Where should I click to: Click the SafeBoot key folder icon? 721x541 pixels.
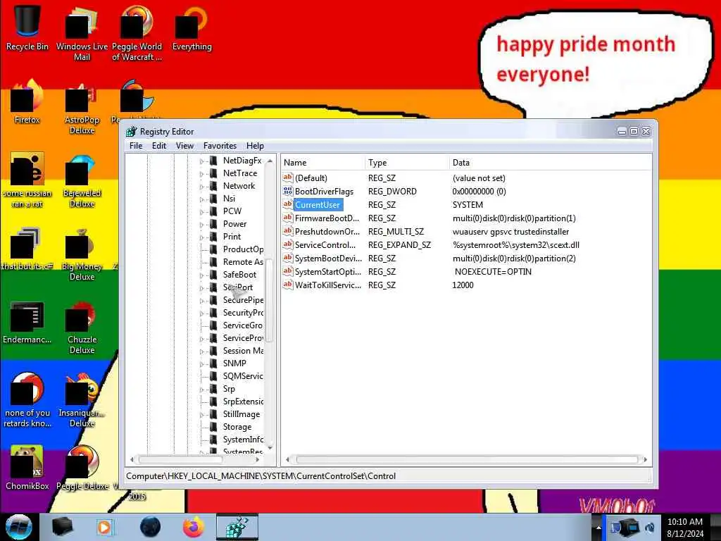click(x=213, y=275)
